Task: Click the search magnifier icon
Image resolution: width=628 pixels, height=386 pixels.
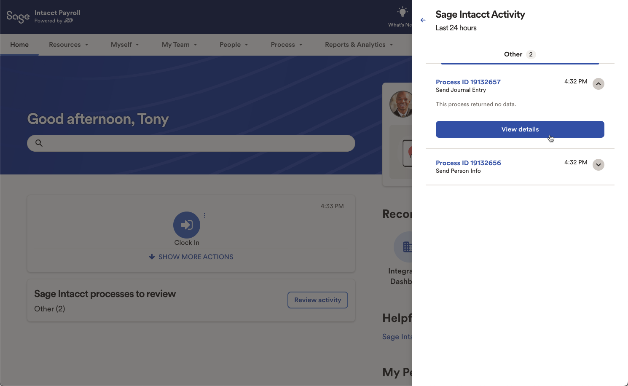Action: pos(39,143)
